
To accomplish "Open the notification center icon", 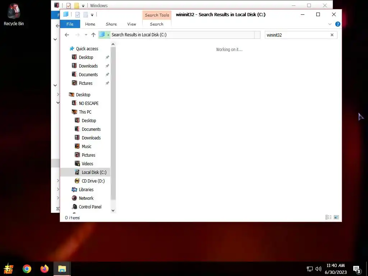I will (x=357, y=270).
